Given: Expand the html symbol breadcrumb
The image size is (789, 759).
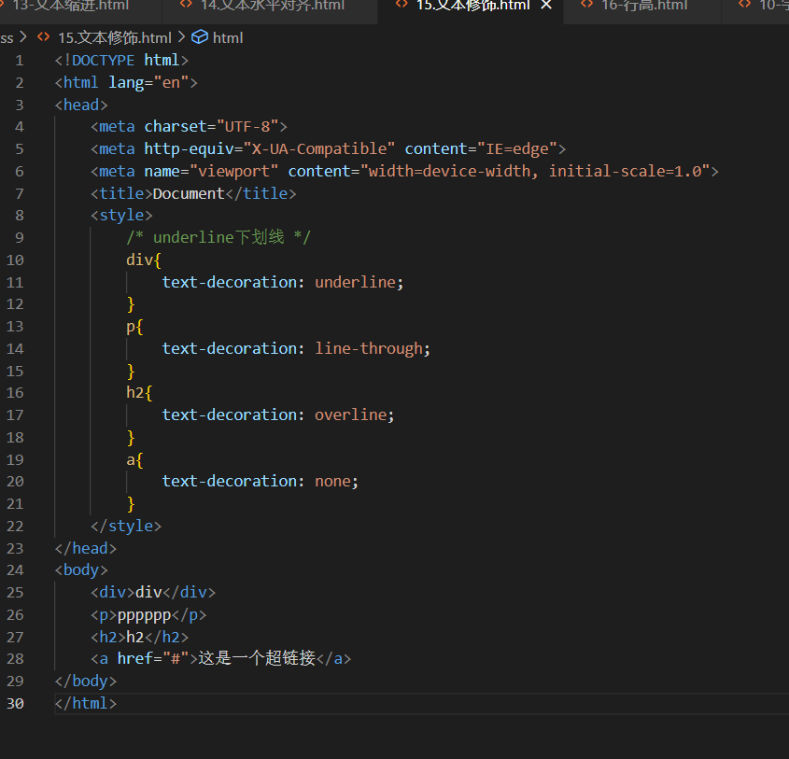Looking at the screenshot, I should pyautogui.click(x=228, y=38).
